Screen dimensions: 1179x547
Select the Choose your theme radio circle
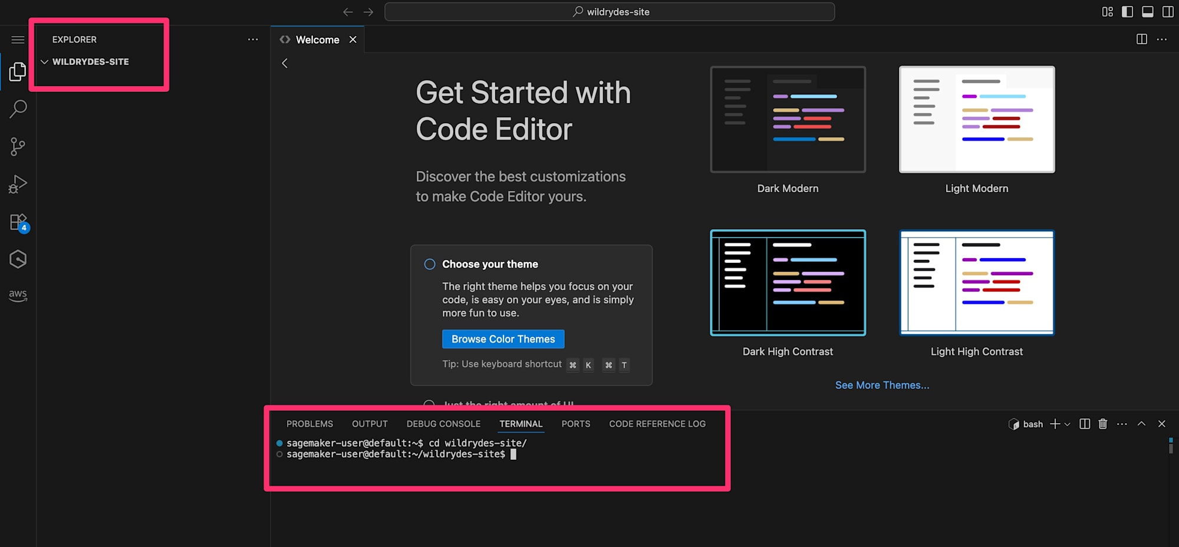[x=430, y=264]
